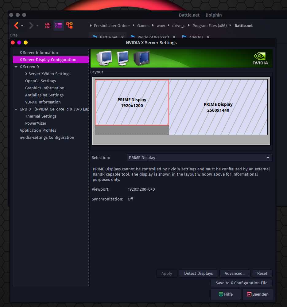Open drive_c in Dolphin breadcrumb
The width and height of the screenshot is (287, 307).
tap(179, 26)
